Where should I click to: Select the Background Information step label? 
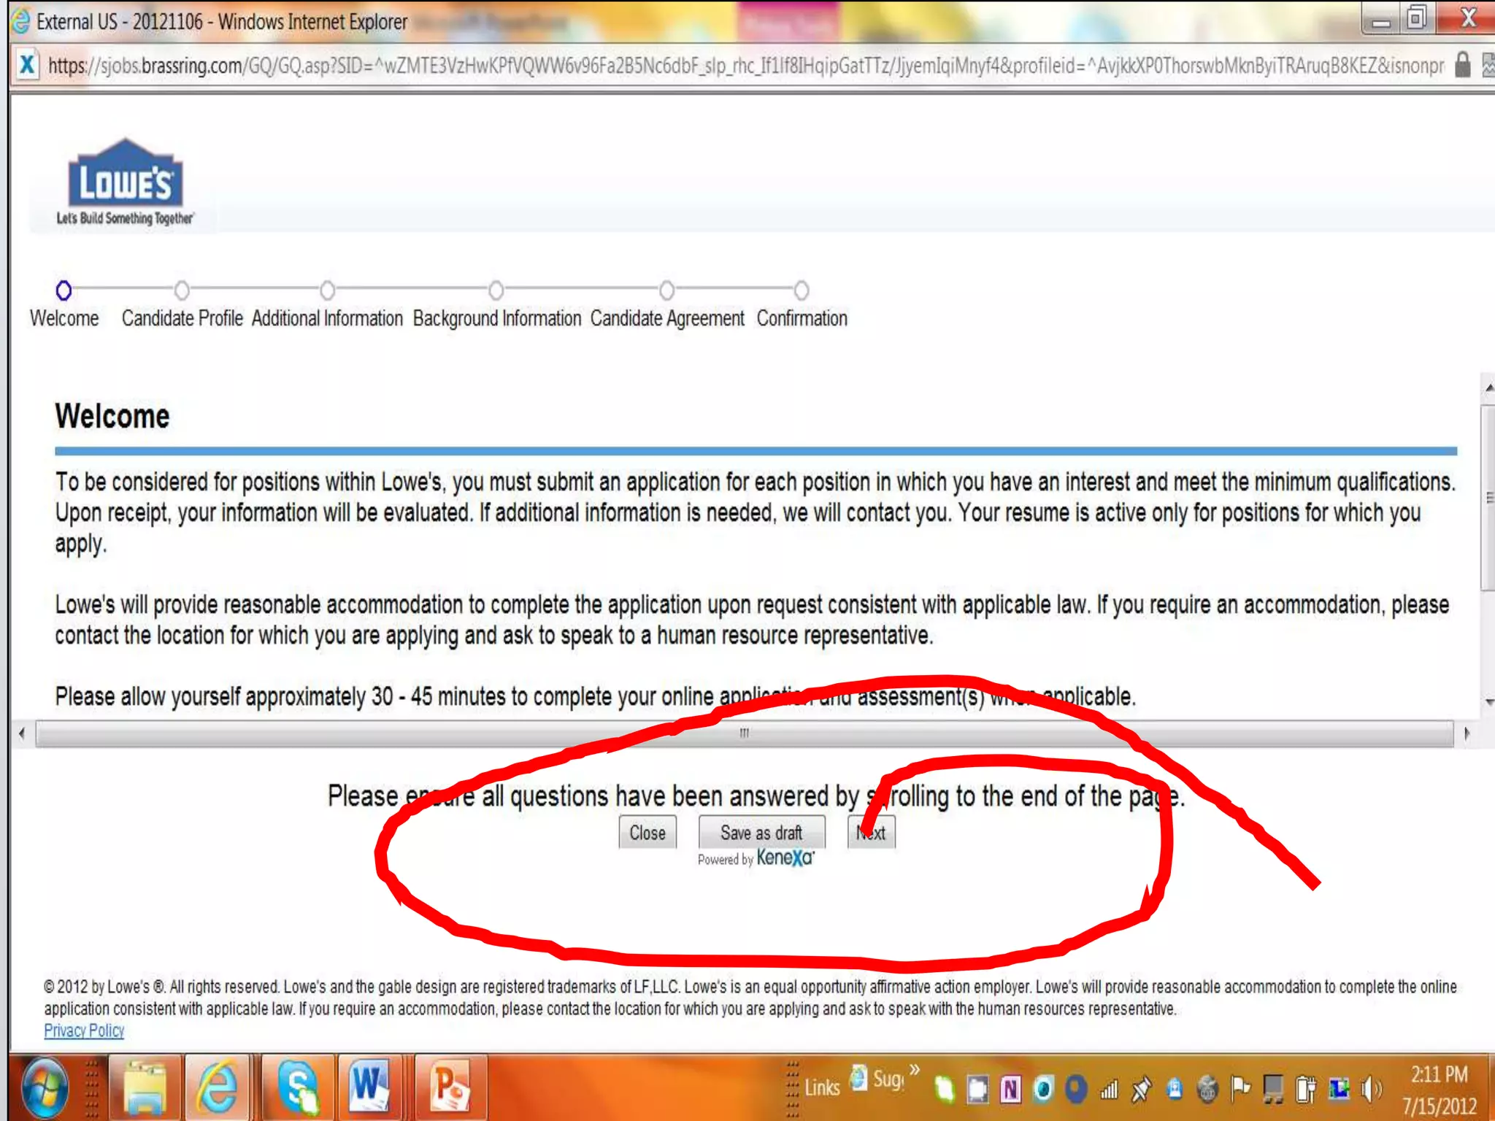pos(496,319)
